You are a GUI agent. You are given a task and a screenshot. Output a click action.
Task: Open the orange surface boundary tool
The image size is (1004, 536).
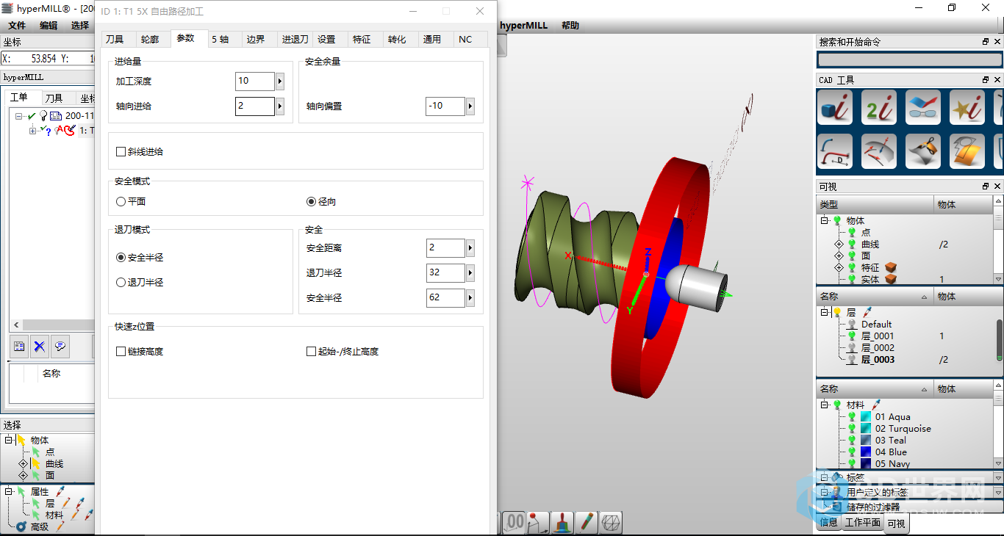point(967,151)
